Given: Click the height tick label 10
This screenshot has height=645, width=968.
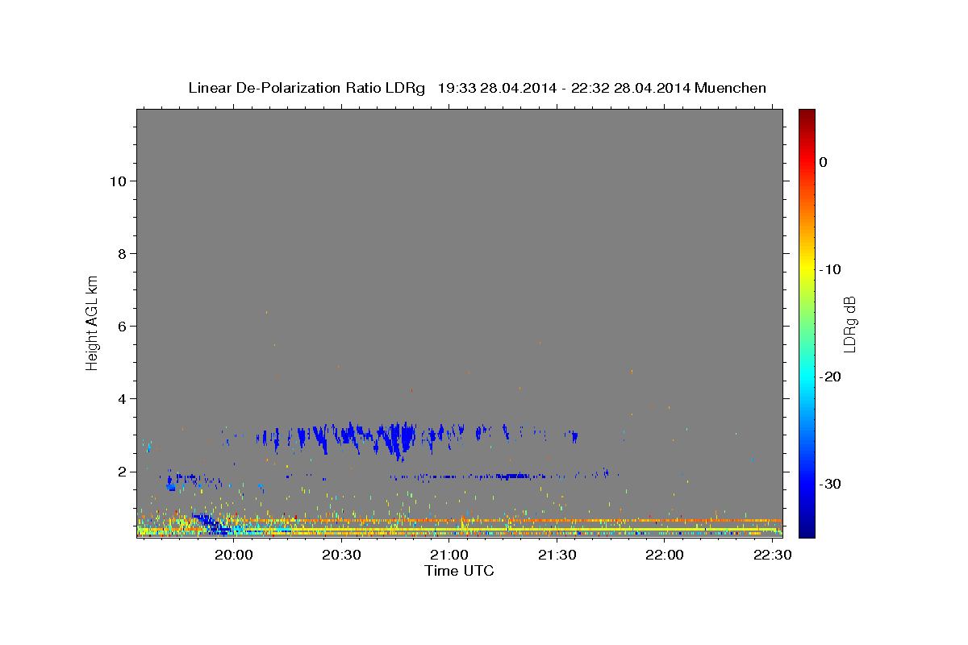Looking at the screenshot, I should [117, 181].
